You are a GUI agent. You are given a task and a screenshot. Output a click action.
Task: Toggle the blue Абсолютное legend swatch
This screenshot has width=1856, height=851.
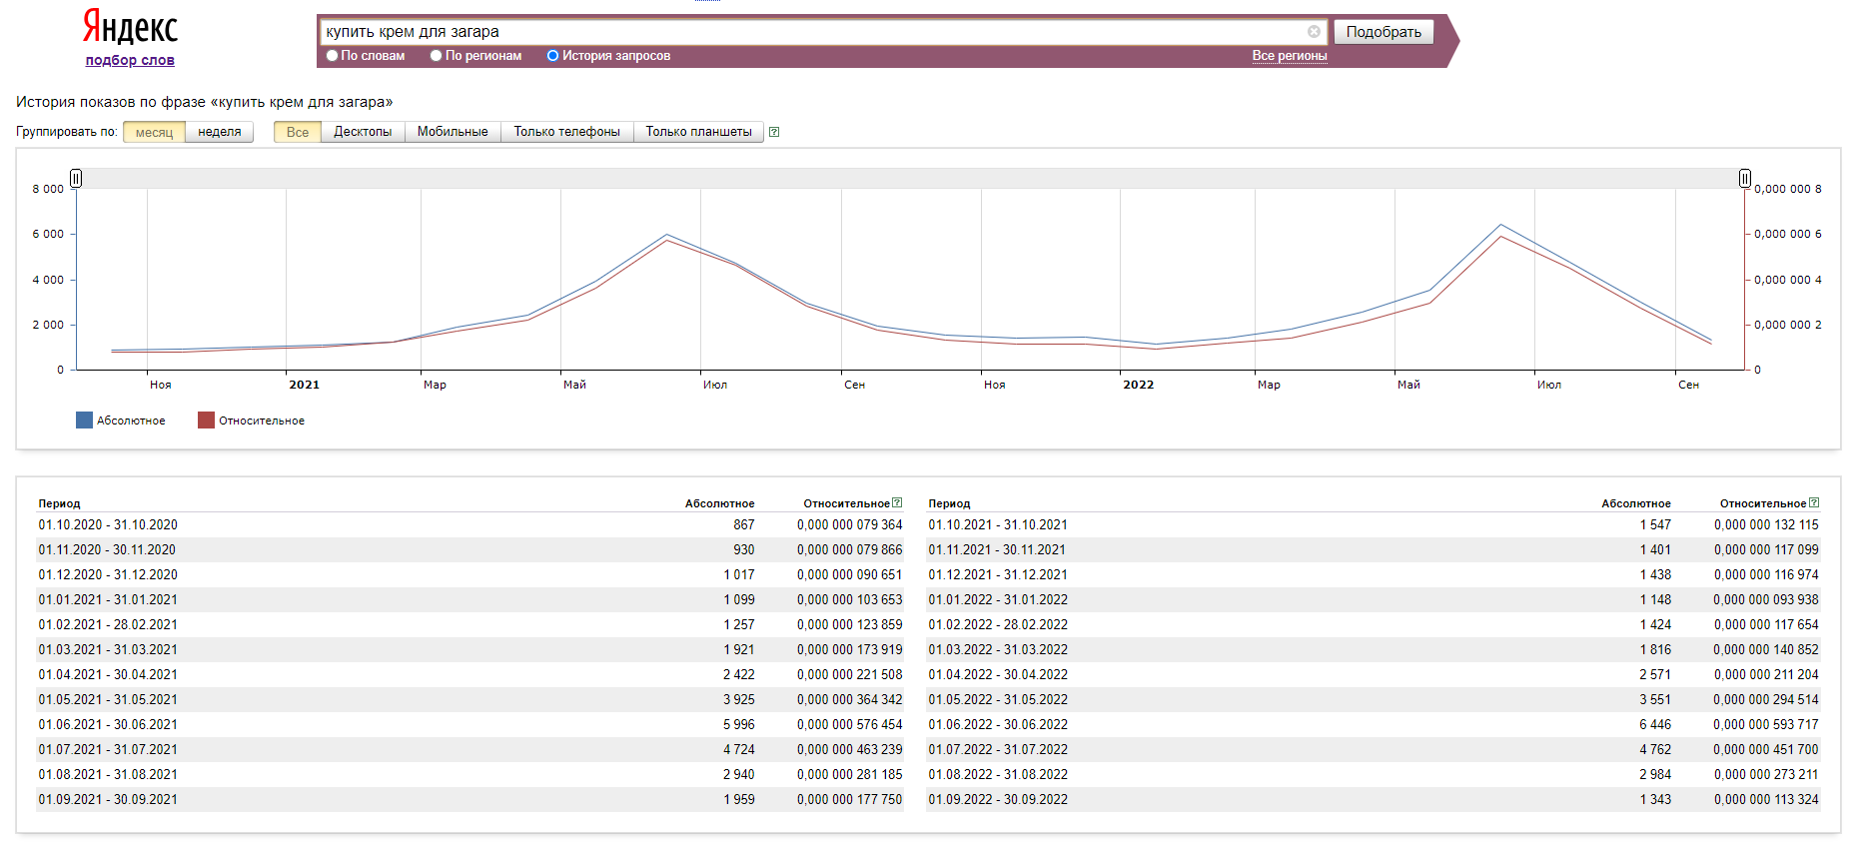point(84,421)
